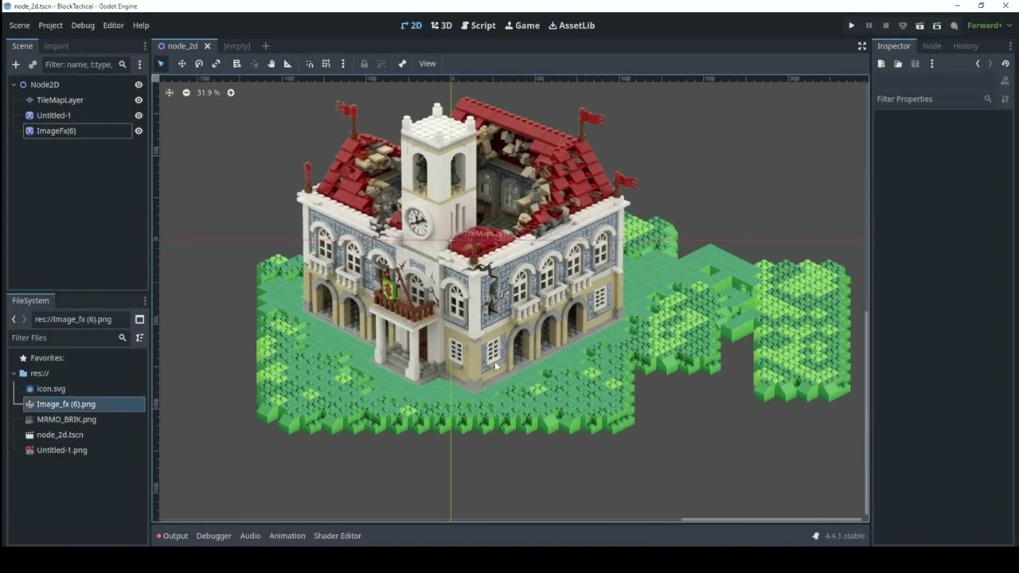Activate the Rotate Mode tool
Viewport: 1019px width, 573px height.
[199, 64]
